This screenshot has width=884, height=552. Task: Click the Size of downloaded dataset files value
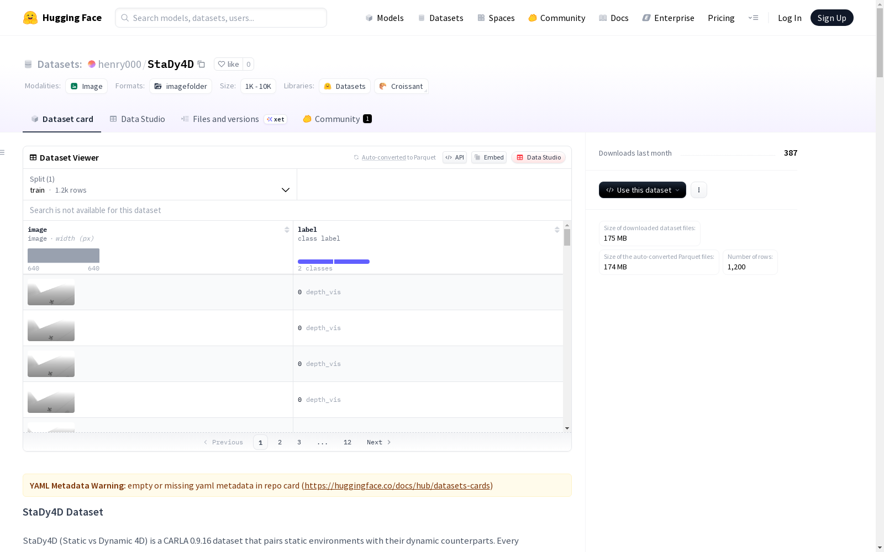tap(615, 238)
